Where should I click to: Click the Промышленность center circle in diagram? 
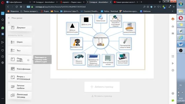(x=101, y=41)
